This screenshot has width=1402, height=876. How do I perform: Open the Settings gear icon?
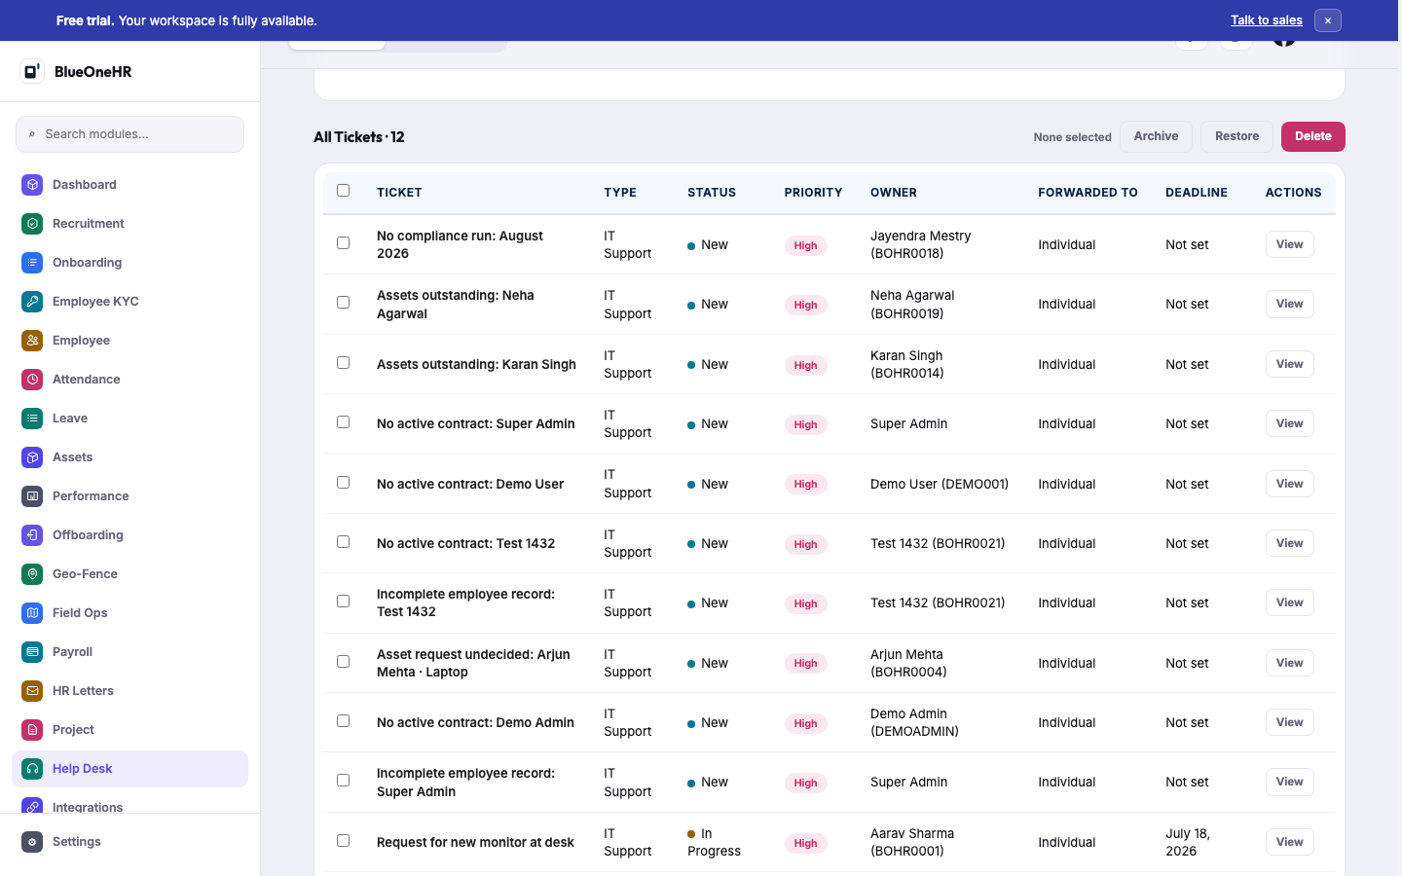(x=32, y=842)
